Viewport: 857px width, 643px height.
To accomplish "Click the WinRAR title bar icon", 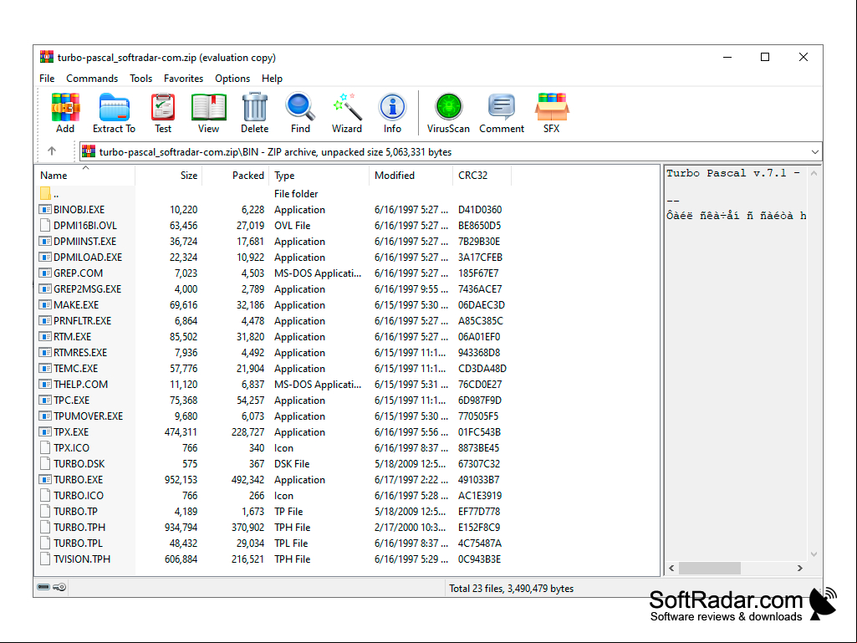I will point(47,58).
